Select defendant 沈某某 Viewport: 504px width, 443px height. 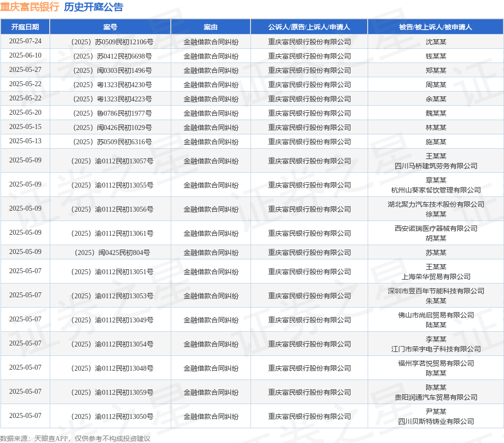pos(436,42)
